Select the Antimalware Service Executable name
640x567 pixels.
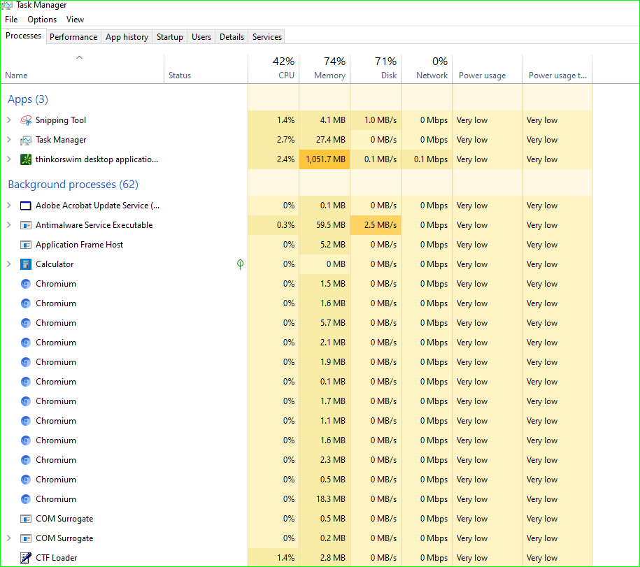pos(94,225)
